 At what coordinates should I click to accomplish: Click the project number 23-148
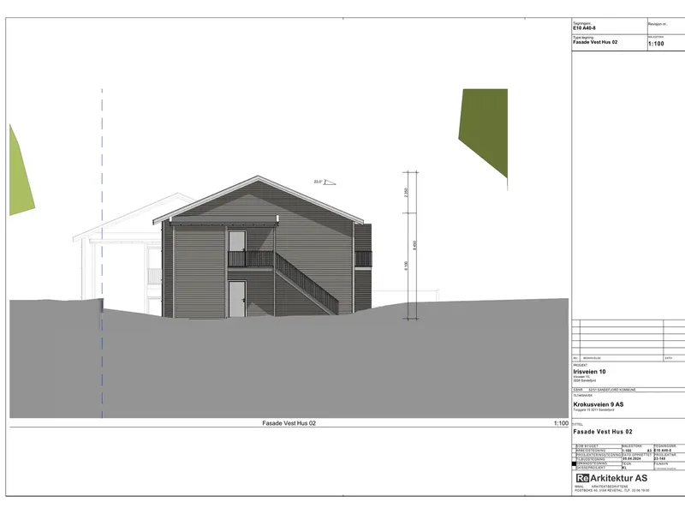[659, 458]
